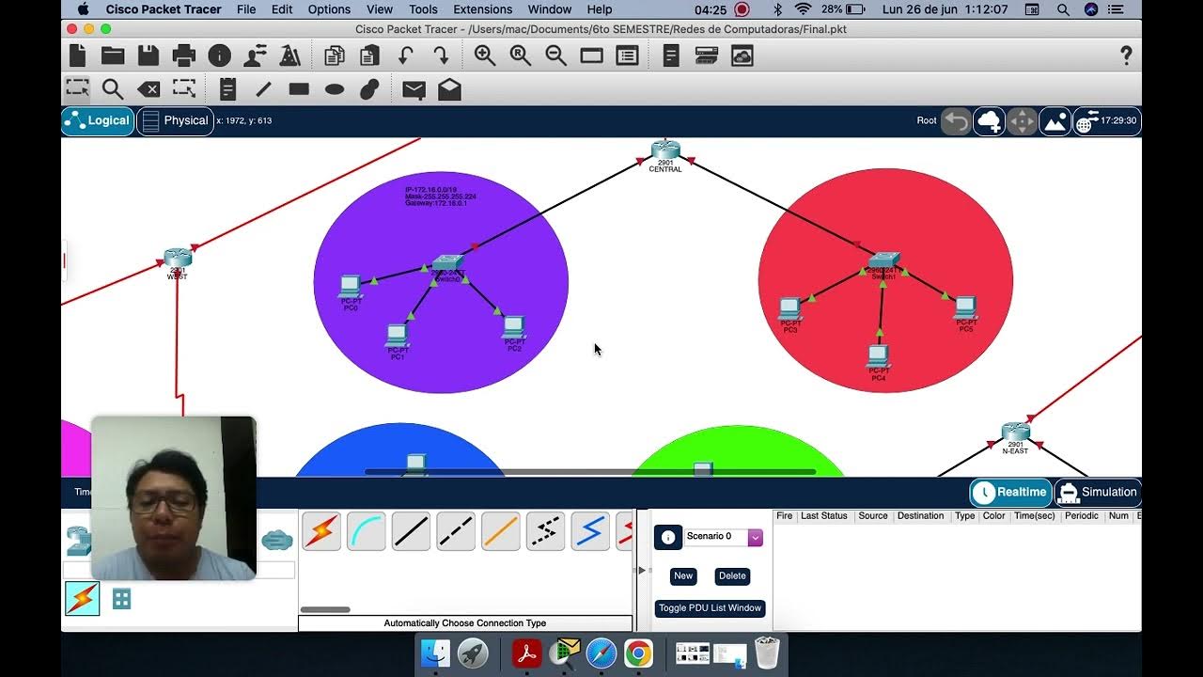Select the Connections lightning category
Screen dimensions: 1203x677
[x=82, y=599]
